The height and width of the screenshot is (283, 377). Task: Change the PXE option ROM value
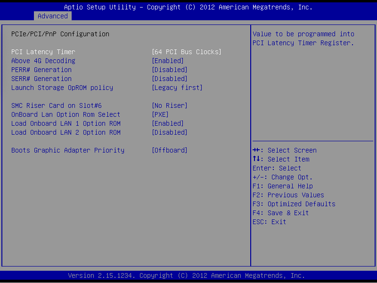(160, 114)
